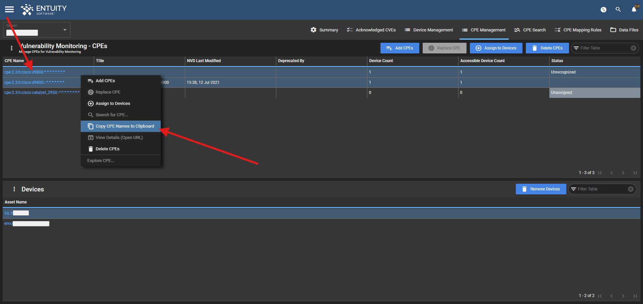Choose View Details (Open URL) menu entry
The image size is (643, 304).
(121, 138)
